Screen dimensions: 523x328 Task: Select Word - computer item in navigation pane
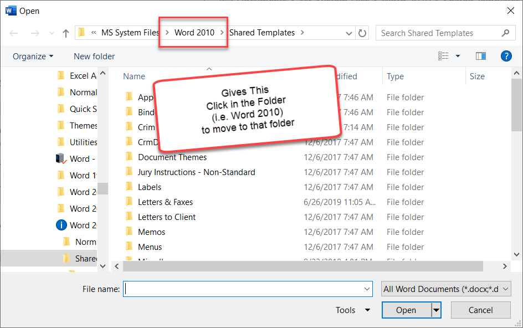76,159
